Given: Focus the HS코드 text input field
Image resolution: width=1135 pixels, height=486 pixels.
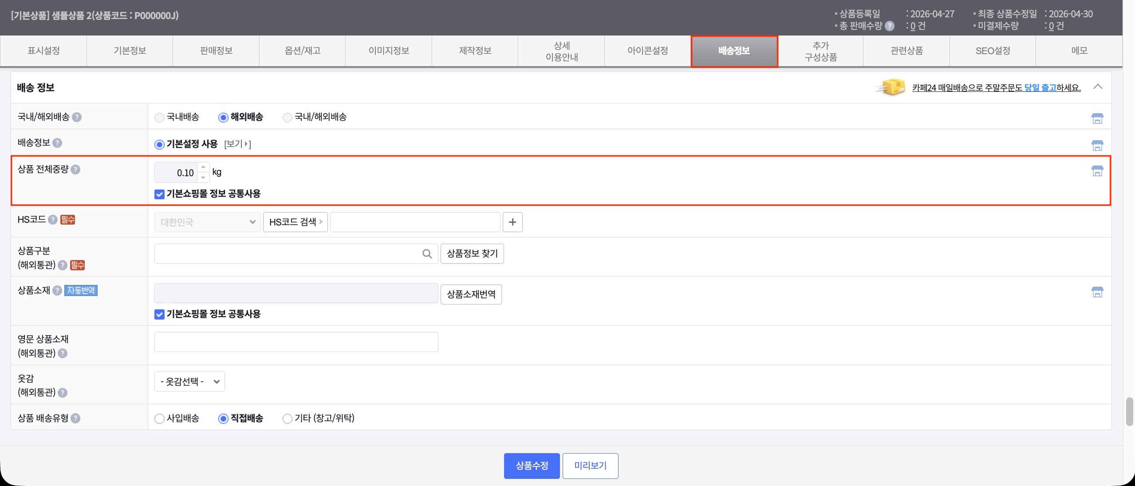Looking at the screenshot, I should (415, 222).
